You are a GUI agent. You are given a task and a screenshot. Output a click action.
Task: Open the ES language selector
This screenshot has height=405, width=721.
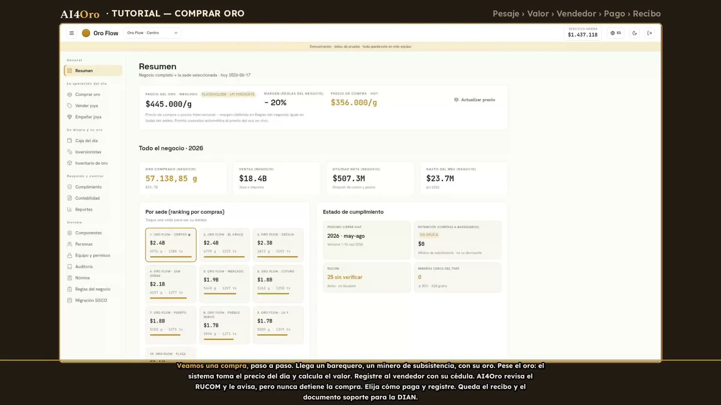click(x=615, y=33)
